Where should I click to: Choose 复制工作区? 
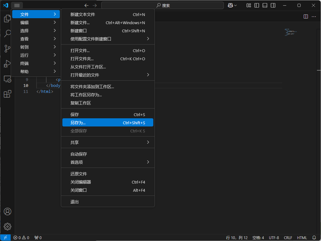[108, 103]
